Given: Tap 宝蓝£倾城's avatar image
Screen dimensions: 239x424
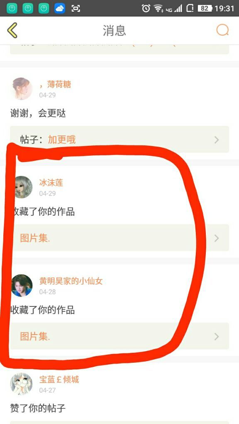Looking at the screenshot, I should 22,384.
